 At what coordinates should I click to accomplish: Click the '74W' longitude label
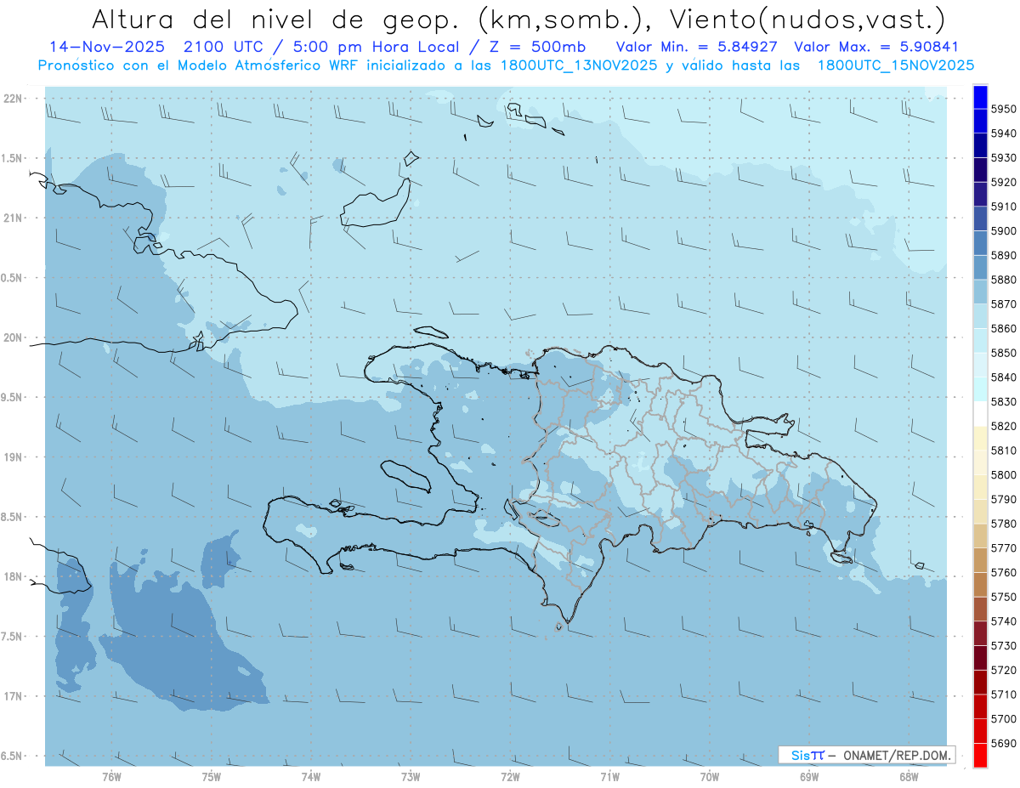click(x=310, y=776)
